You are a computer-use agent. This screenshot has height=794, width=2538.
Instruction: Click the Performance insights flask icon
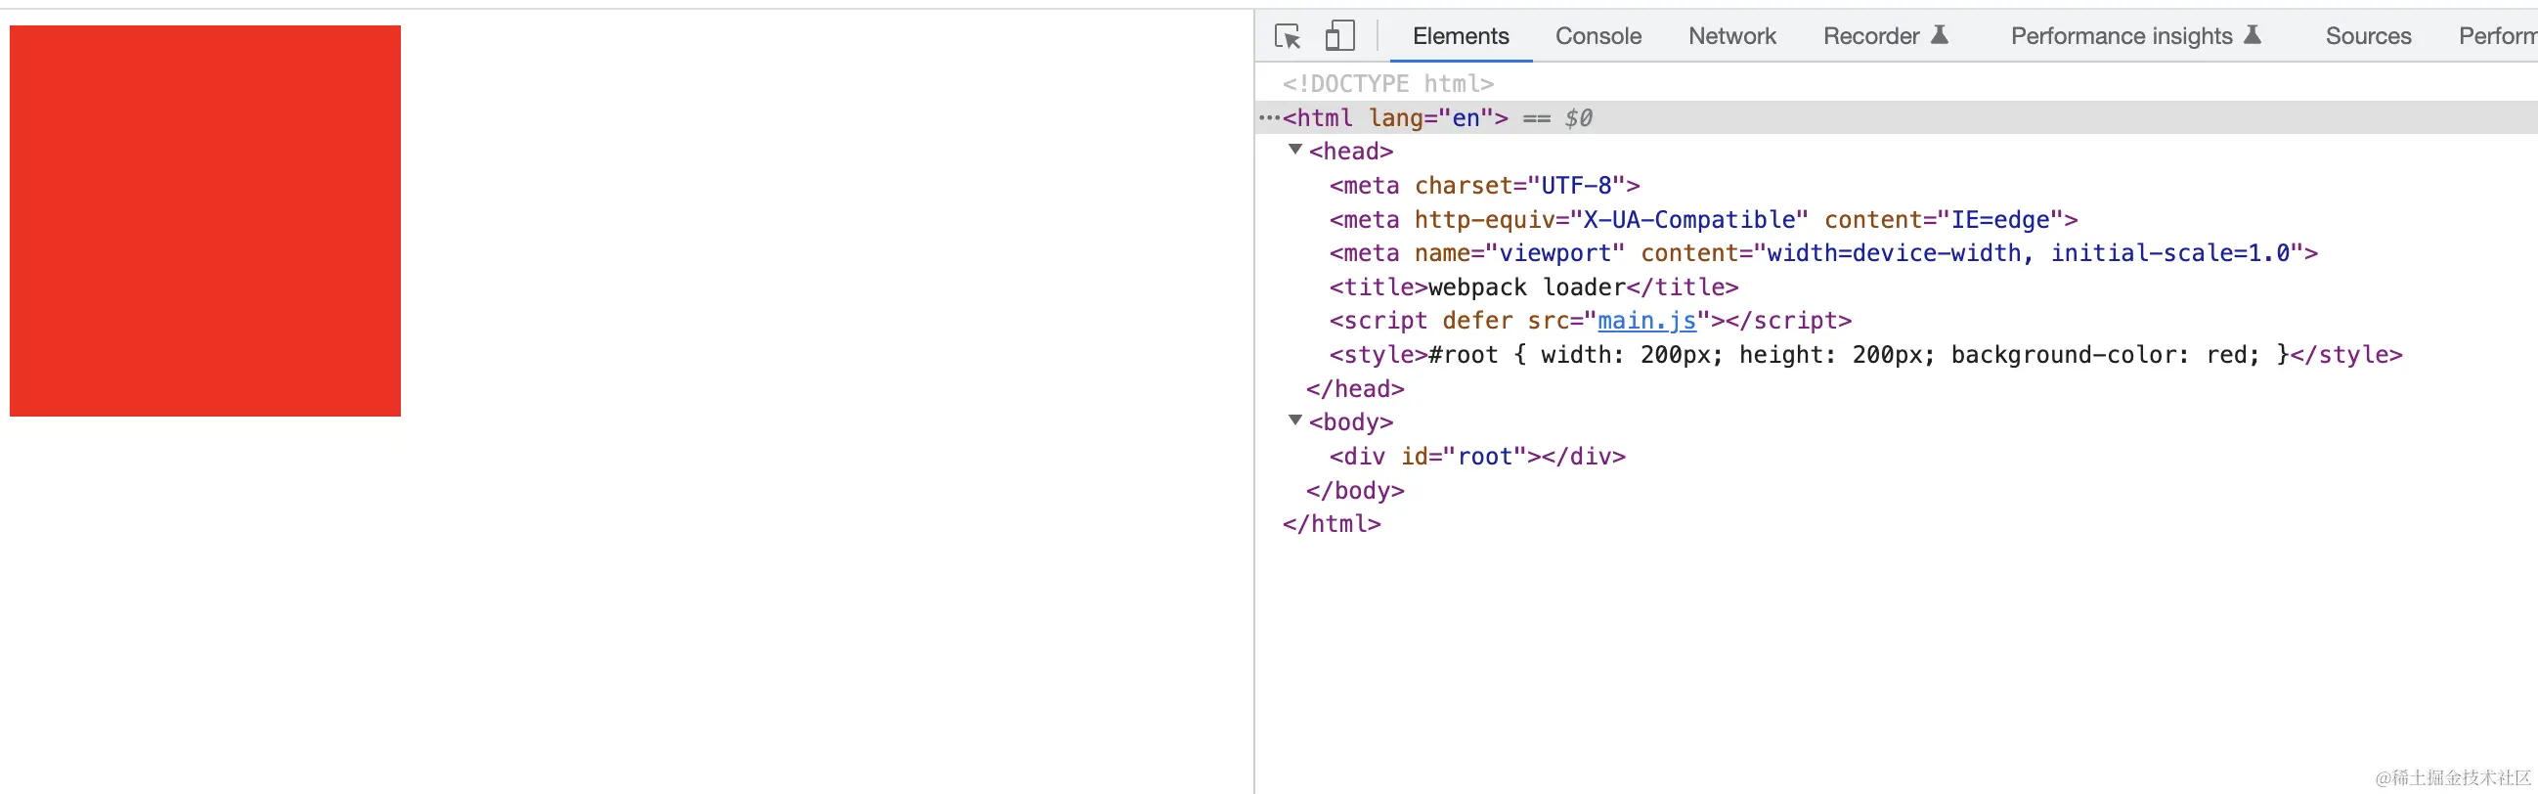coord(2253,35)
